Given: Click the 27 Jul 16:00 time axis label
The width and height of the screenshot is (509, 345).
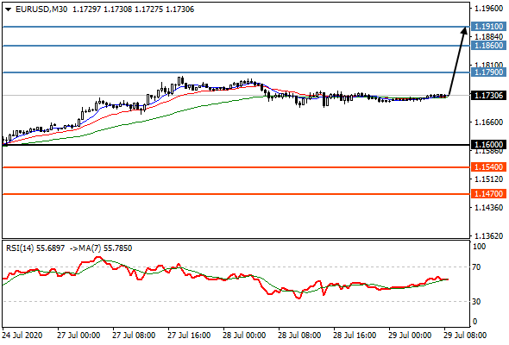Looking at the screenshot, I should tap(189, 336).
